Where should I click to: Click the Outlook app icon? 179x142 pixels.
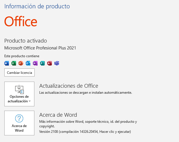28,63
